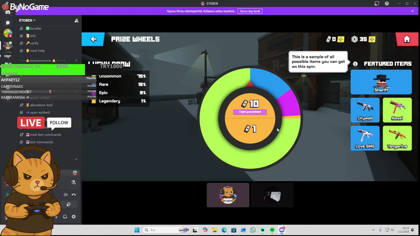Go back with the Prize Wheels arrow
Image resolution: width=420 pixels, height=236 pixels.
point(94,39)
